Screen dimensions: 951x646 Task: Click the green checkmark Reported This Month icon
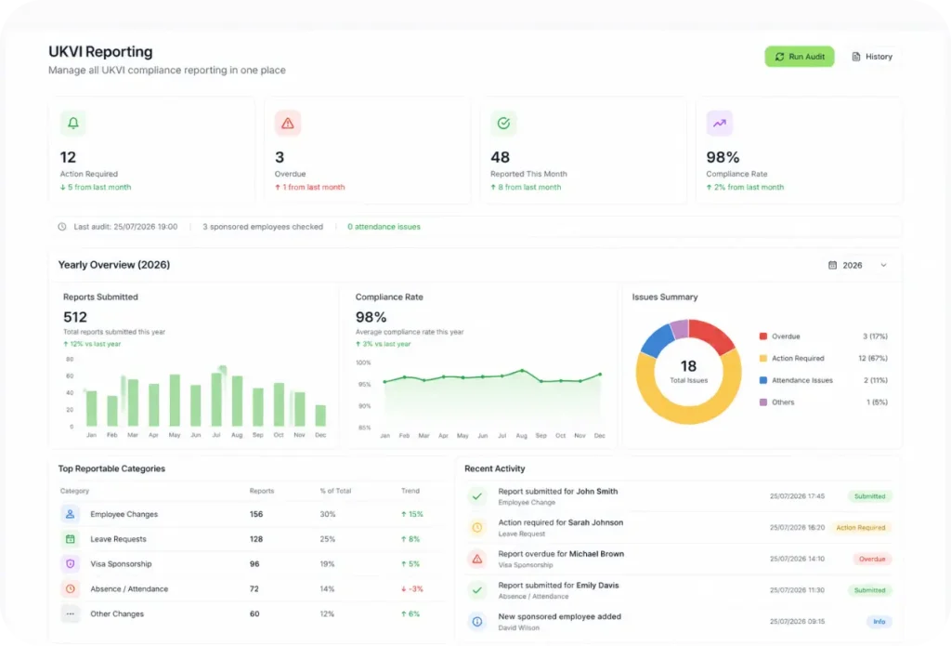503,124
